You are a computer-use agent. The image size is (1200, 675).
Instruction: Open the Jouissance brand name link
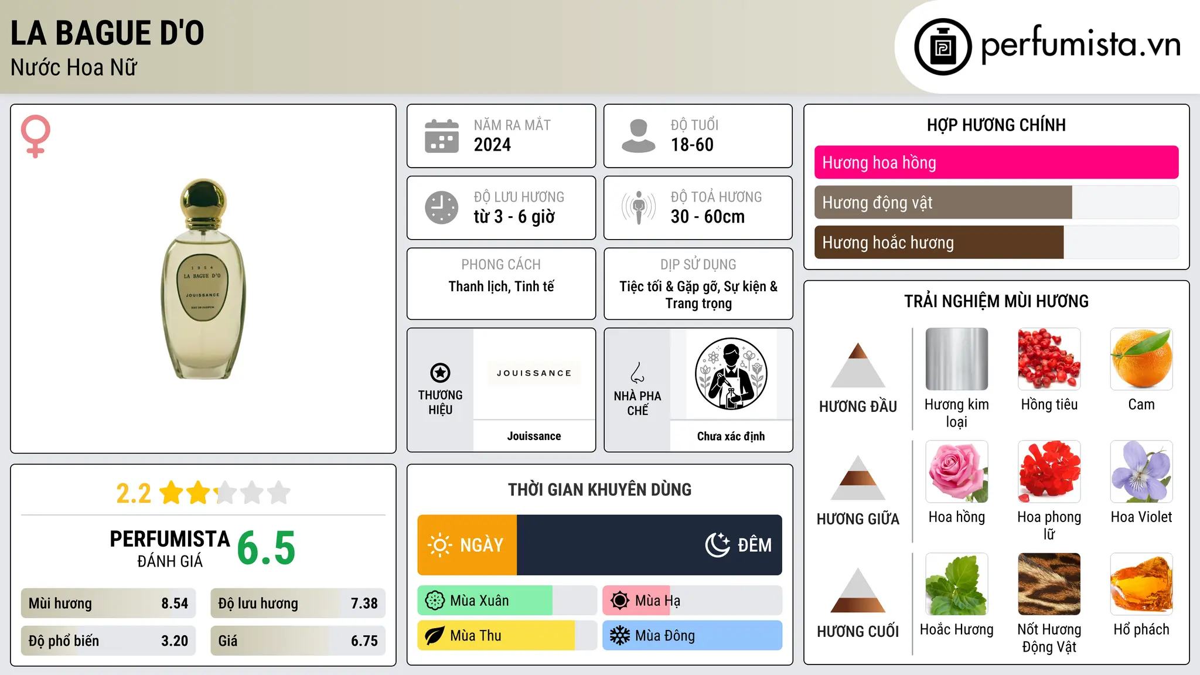[534, 436]
